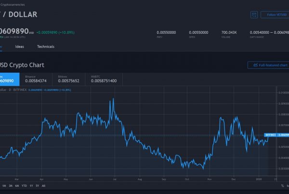Switch to the Ideas tab
Screen dimensions: 289x194
(20, 47)
